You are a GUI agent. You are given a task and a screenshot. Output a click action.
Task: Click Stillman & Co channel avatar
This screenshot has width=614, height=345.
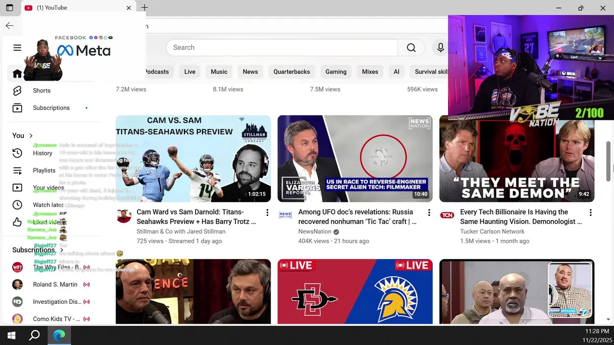[124, 215]
